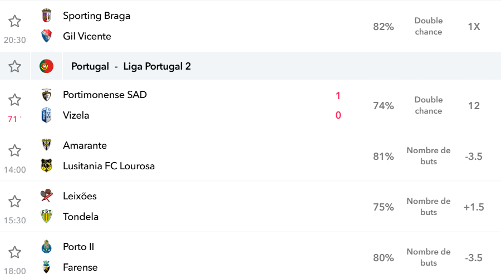This screenshot has width=501, height=274.
Task: Open the Lusitania FC Lourosa team link
Action: (109, 166)
